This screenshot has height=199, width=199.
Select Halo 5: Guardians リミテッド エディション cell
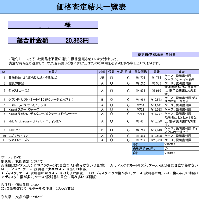click(x=53, y=121)
